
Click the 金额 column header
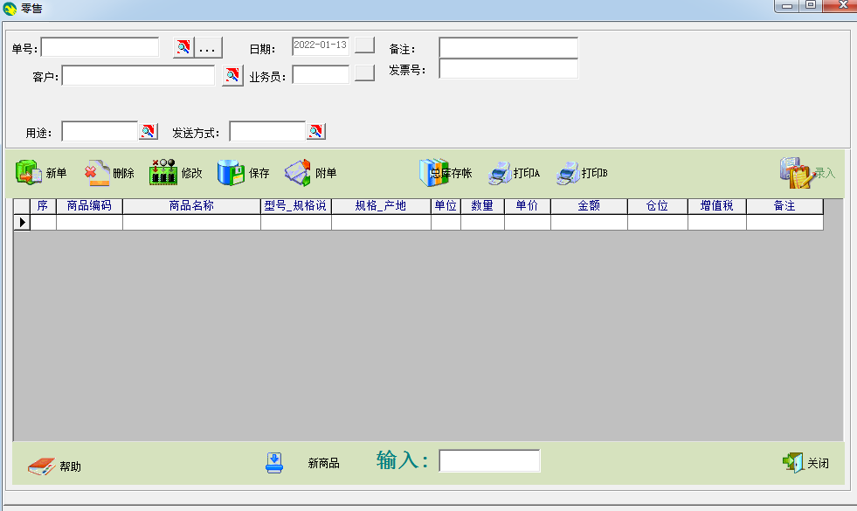(589, 206)
